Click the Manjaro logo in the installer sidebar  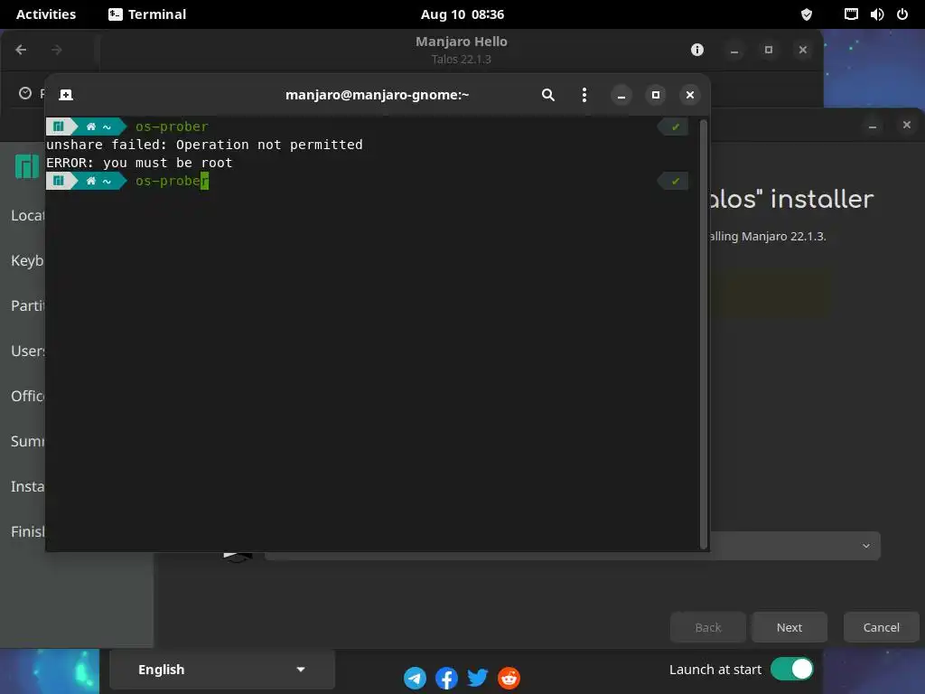[27, 166]
